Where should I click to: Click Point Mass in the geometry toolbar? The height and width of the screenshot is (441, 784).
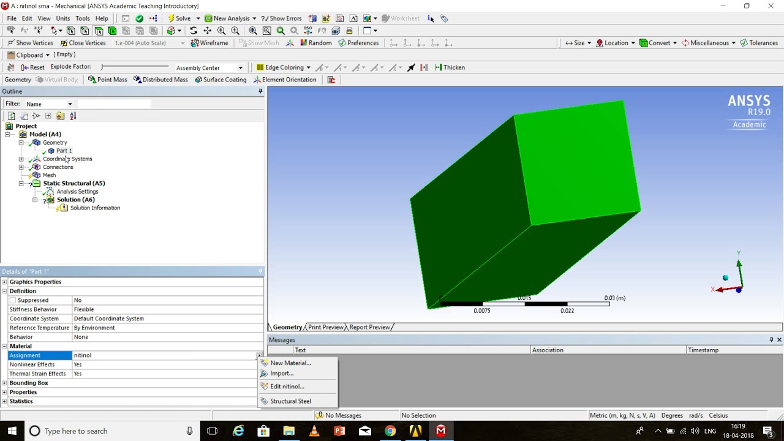(107, 80)
